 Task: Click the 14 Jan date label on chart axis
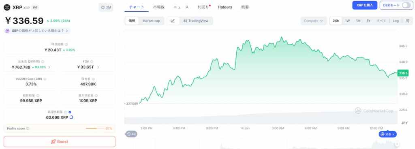tap(245, 128)
